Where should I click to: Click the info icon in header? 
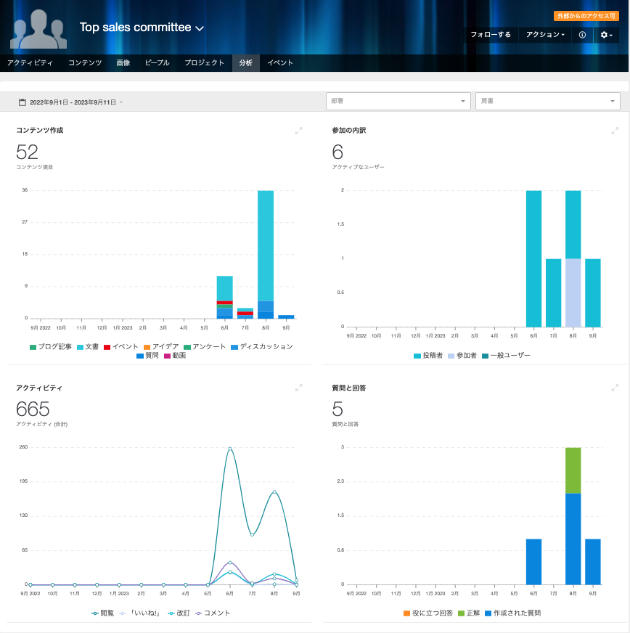pos(582,35)
